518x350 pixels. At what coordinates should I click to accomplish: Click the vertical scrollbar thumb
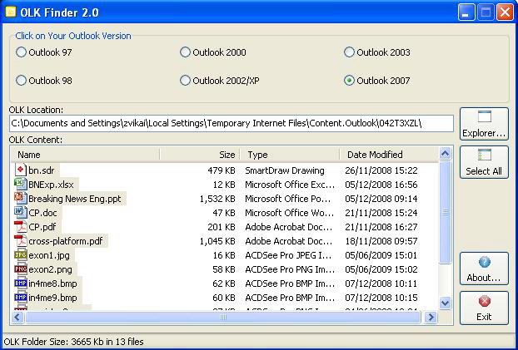pyautogui.click(x=446, y=213)
